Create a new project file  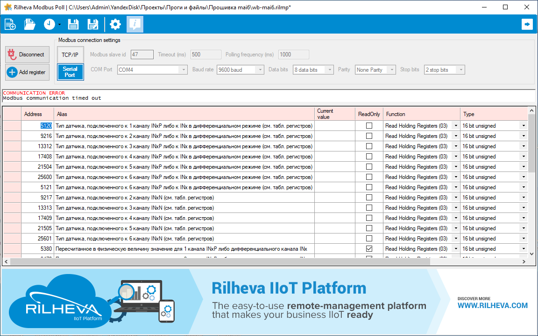[10, 24]
